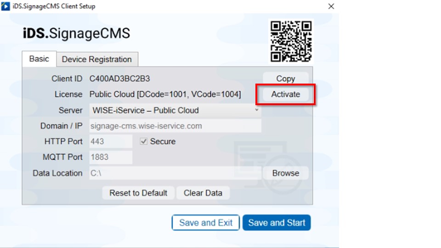Click the iDS.SignageCMS title bar app icon

(6, 7)
